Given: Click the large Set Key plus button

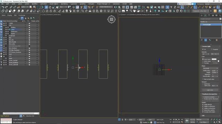Looking at the screenshot, I should tap(187, 121).
